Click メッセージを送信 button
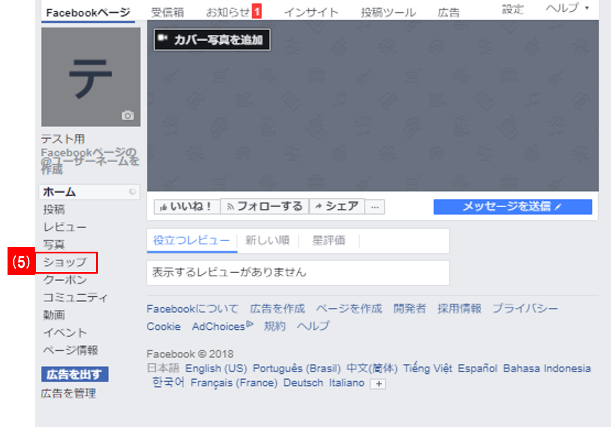The width and height of the screenshot is (611, 427). coord(512,207)
